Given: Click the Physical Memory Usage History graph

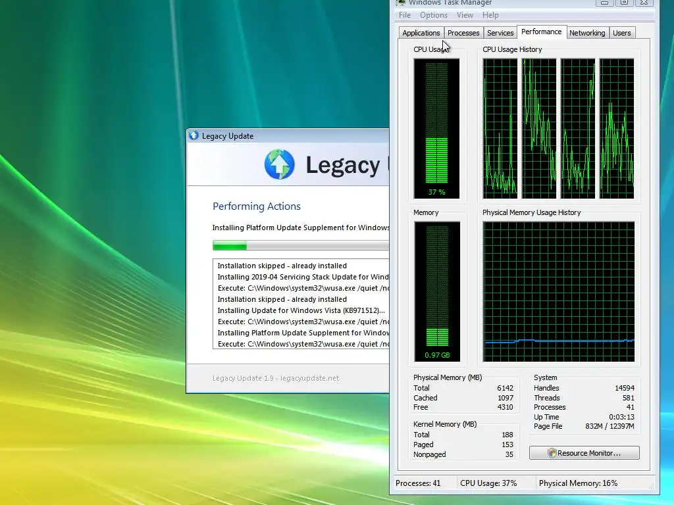Looking at the screenshot, I should click(558, 291).
